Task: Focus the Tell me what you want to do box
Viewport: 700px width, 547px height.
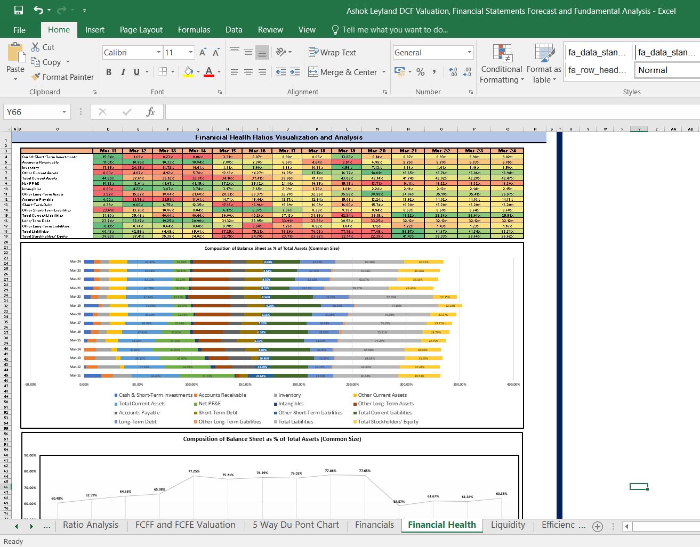Action: (389, 30)
